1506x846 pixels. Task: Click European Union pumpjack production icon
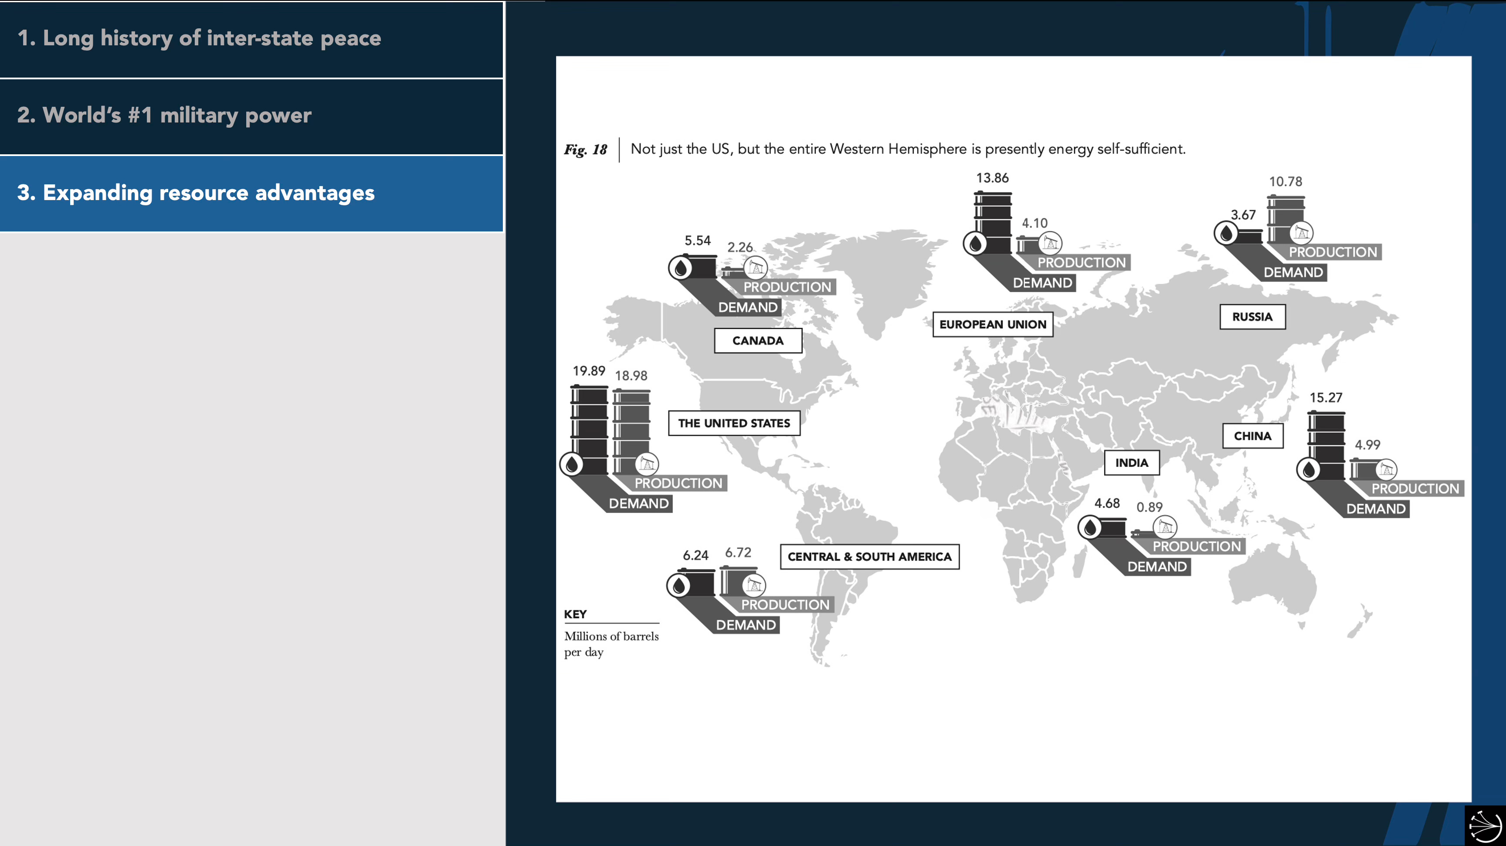click(x=1051, y=243)
